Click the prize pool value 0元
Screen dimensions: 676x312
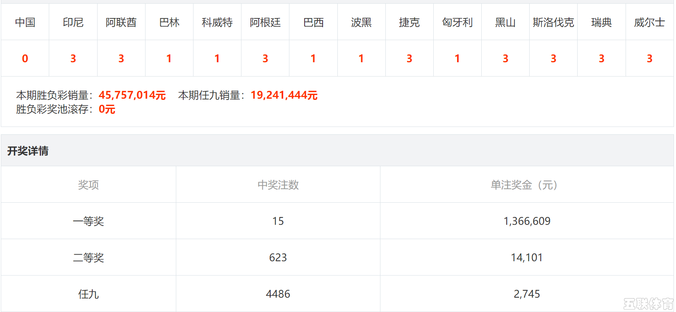point(107,109)
